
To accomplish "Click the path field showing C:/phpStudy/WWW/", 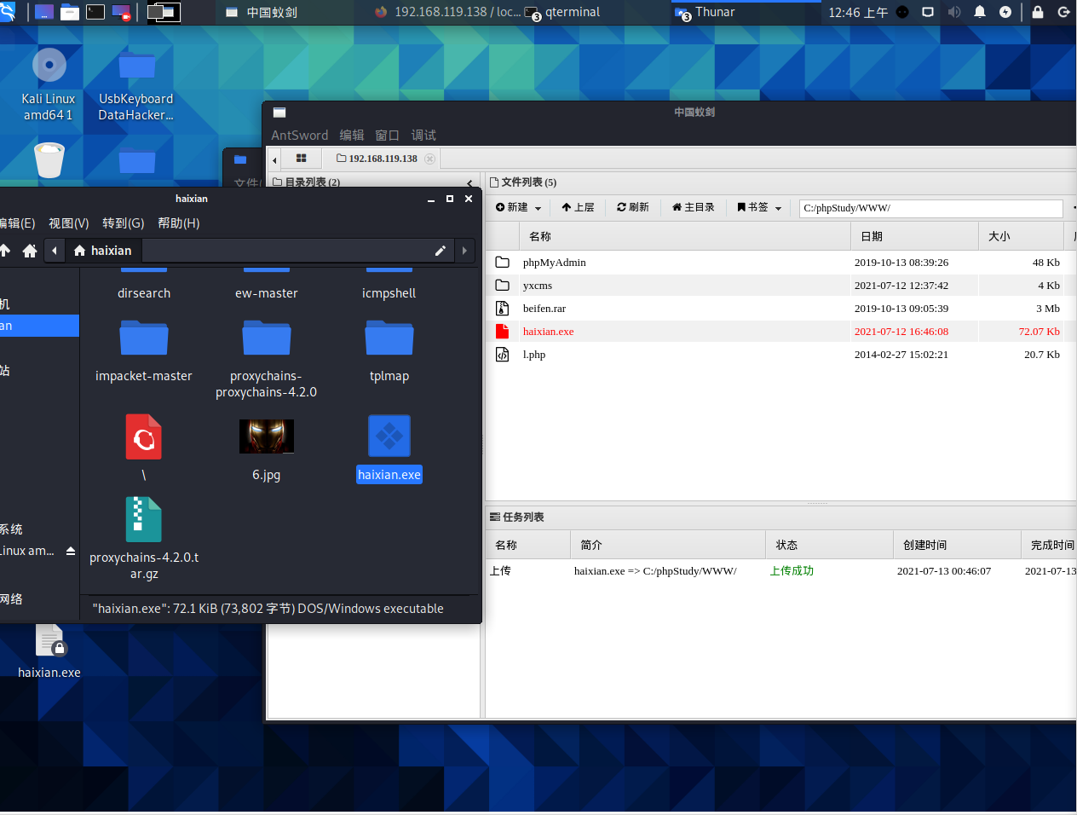I will (x=930, y=208).
